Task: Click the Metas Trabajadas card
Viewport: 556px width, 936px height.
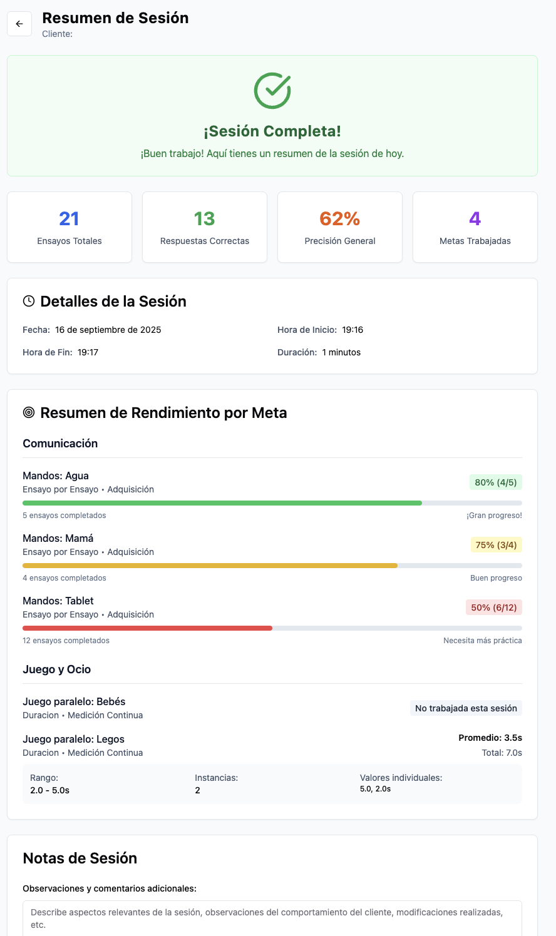Action: coord(475,227)
